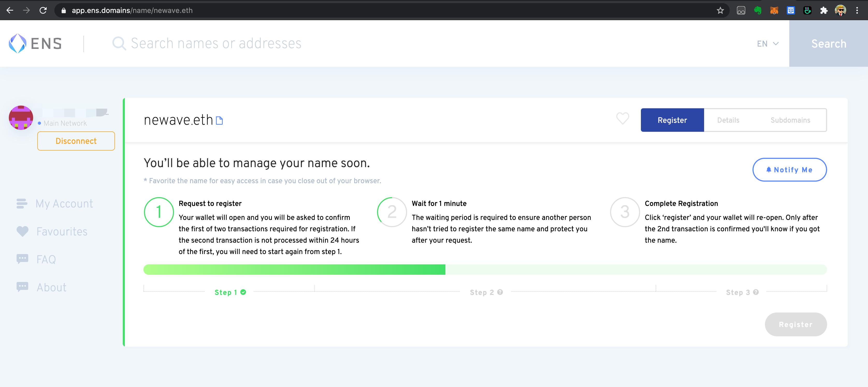Image resolution: width=868 pixels, height=387 pixels.
Task: Open the Evernote elephant extension
Action: 757,10
